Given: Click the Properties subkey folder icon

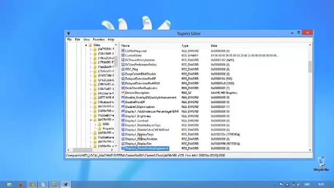Looking at the screenshot, I should click(x=100, y=128).
